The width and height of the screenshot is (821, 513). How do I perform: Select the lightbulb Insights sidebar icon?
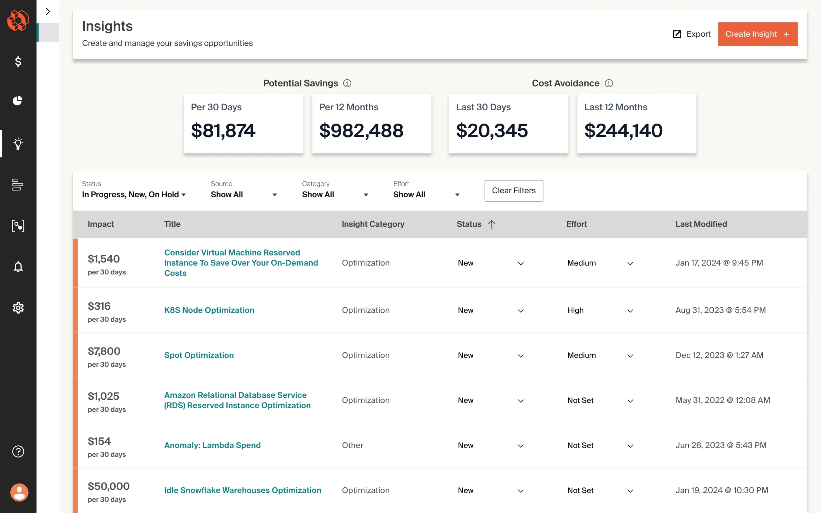click(x=18, y=144)
